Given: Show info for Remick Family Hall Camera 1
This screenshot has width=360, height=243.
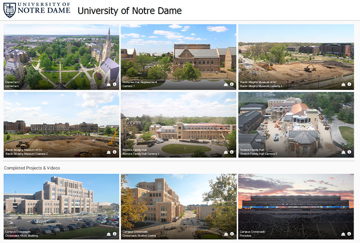Looking at the screenshot, I should point(232,152).
